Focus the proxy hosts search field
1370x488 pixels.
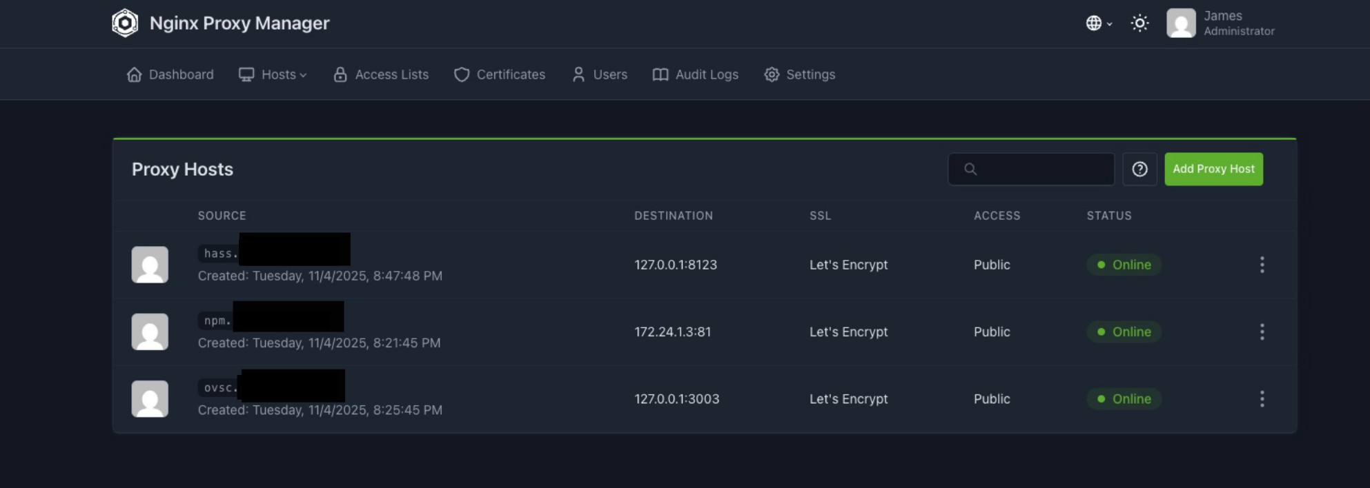coord(1031,169)
